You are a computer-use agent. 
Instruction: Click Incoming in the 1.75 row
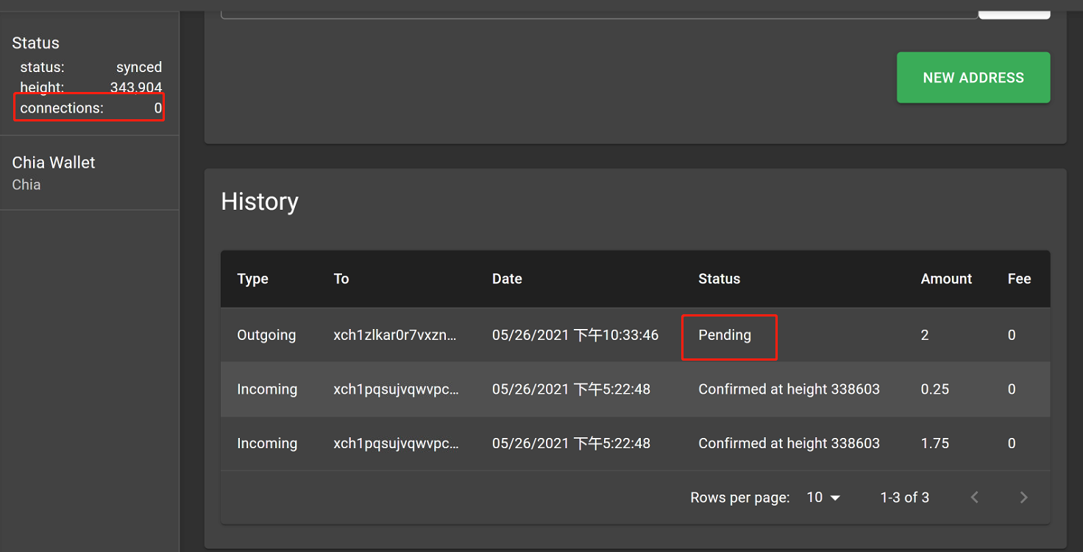[x=267, y=443]
